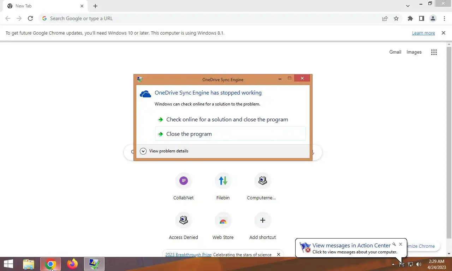Launch Firefox from the taskbar
Viewport: 452px width, 271px height.
pos(72,264)
